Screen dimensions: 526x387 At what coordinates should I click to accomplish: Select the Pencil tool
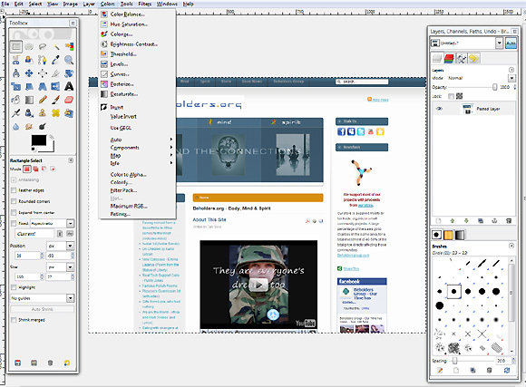43,100
